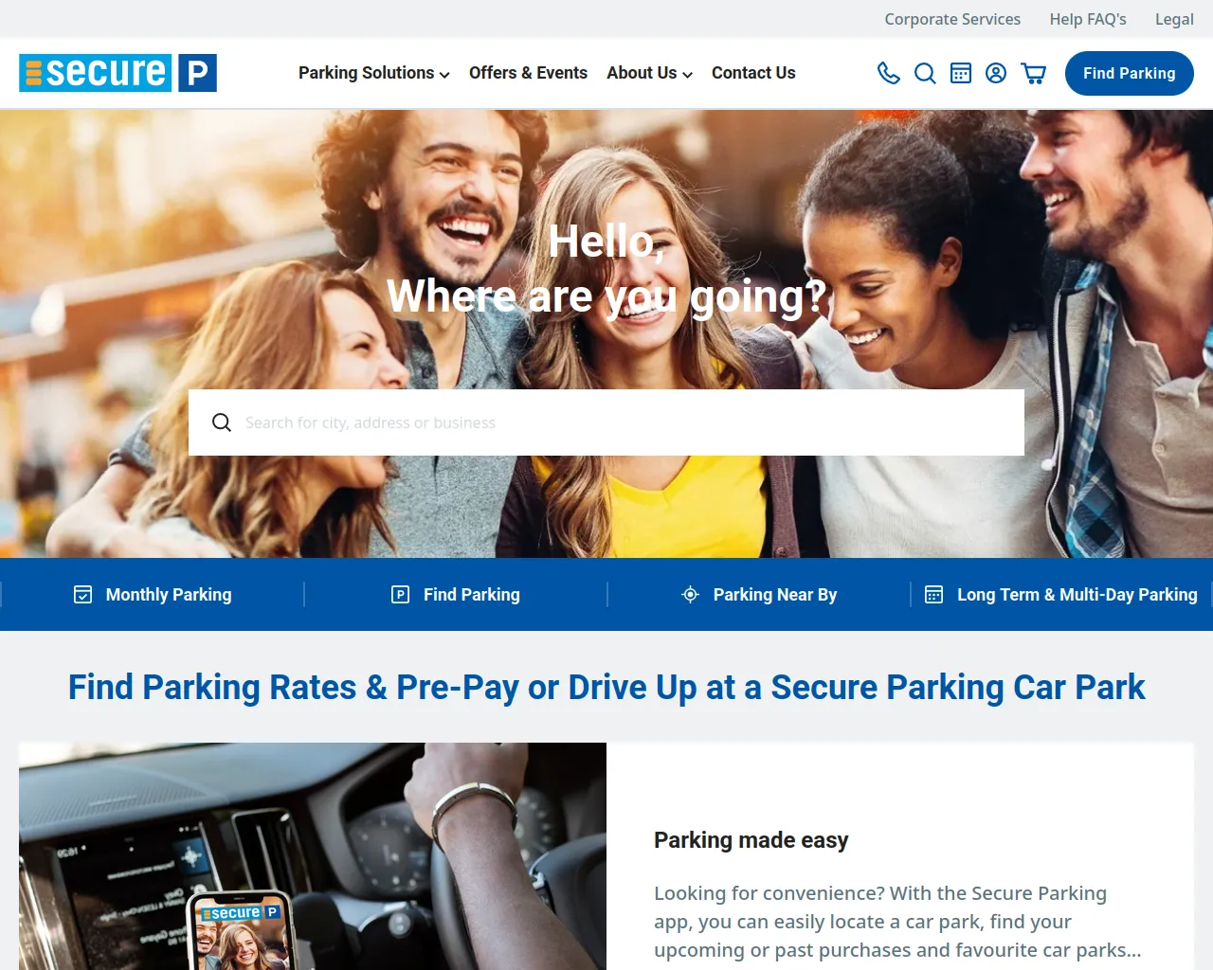The height and width of the screenshot is (970, 1213).
Task: Click the Parking Near By location icon
Action: [691, 595]
